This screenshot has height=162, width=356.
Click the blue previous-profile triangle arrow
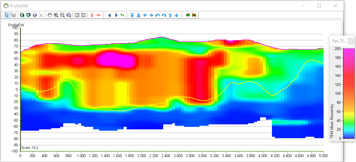coord(109,15)
